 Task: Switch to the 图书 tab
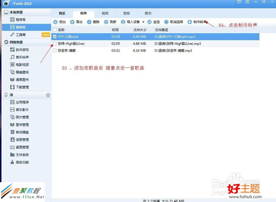click(x=148, y=13)
